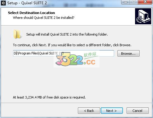Open the Browse folder dialog

(x=128, y=54)
